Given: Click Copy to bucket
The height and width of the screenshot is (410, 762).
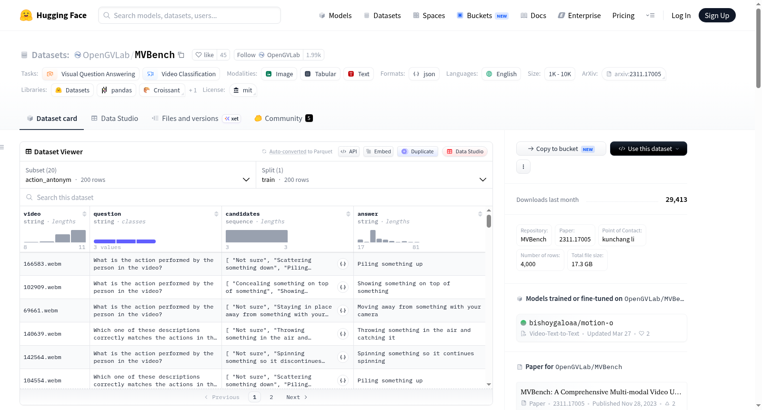Looking at the screenshot, I should 561,149.
